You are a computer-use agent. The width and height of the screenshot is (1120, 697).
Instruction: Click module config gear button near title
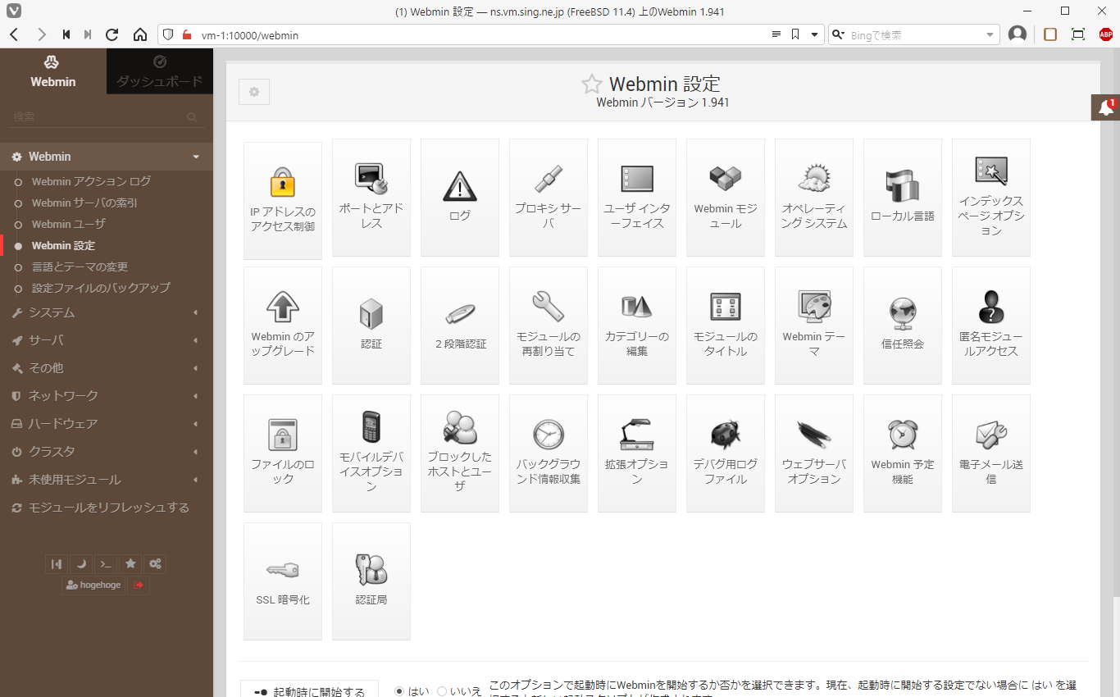pyautogui.click(x=254, y=92)
